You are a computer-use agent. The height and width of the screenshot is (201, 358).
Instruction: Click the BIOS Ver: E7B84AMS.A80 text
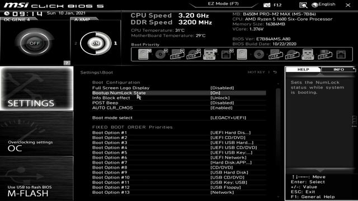pos(261,39)
